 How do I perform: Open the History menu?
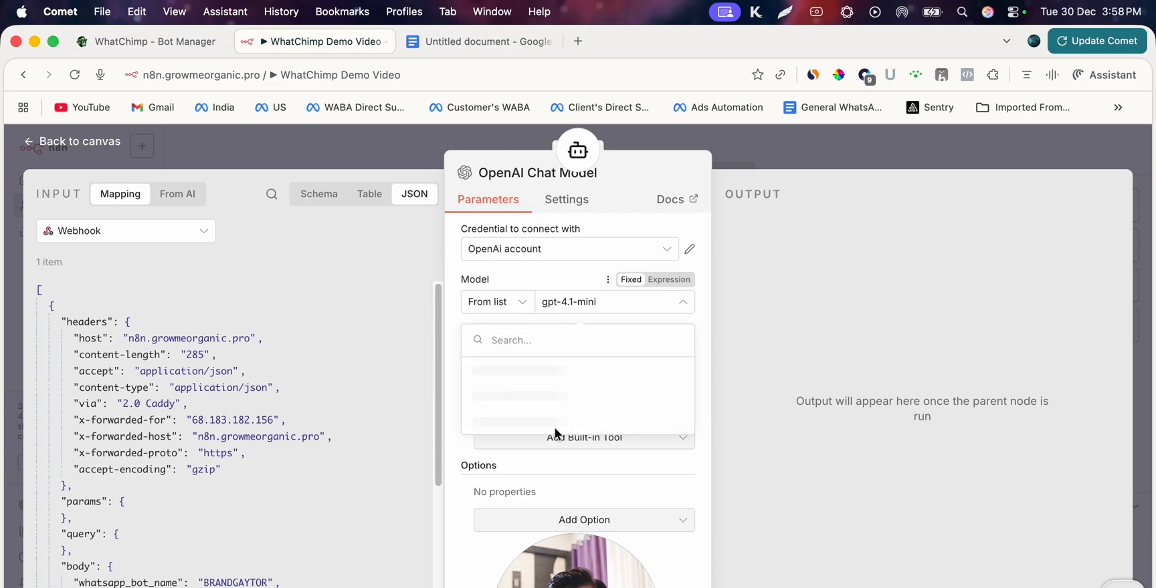[x=281, y=12]
